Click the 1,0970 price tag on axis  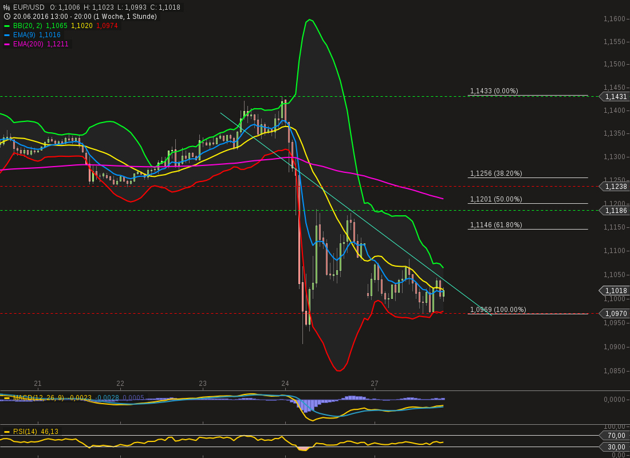point(615,313)
